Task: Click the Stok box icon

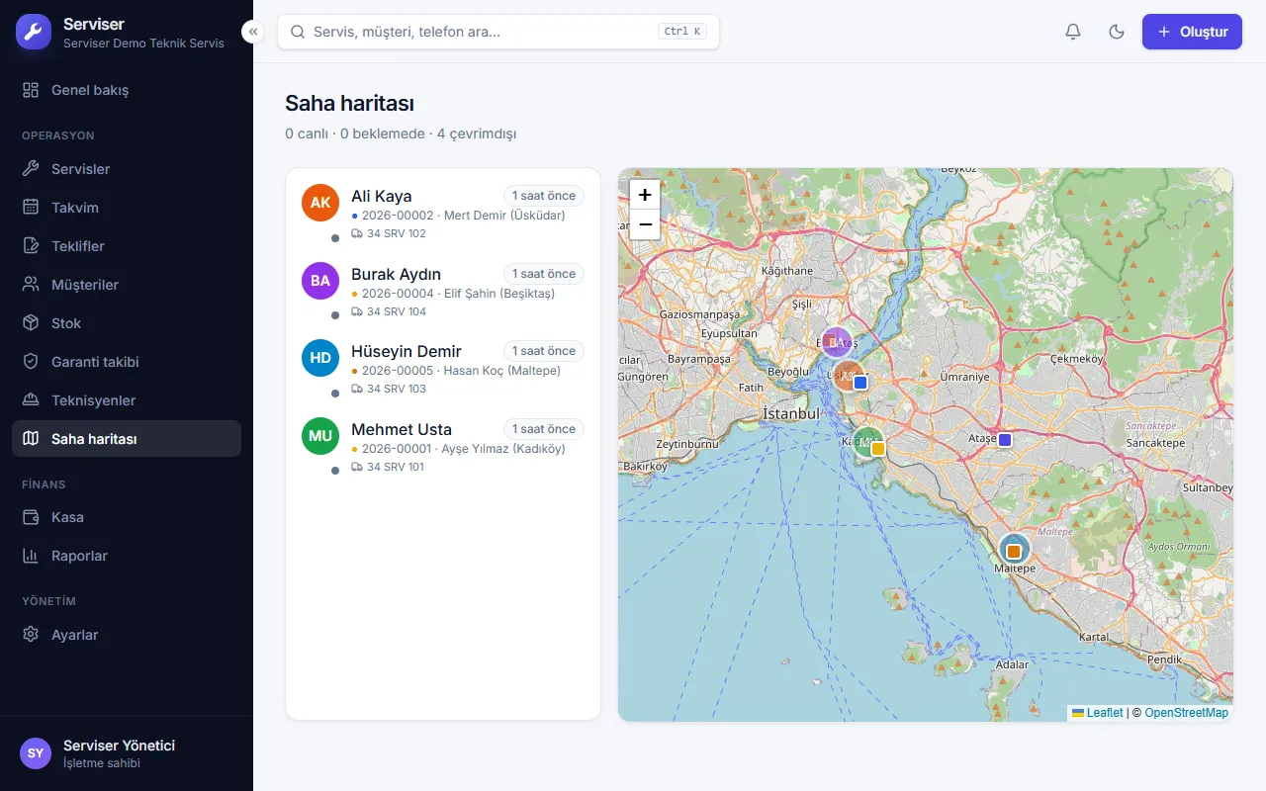Action: 32,323
